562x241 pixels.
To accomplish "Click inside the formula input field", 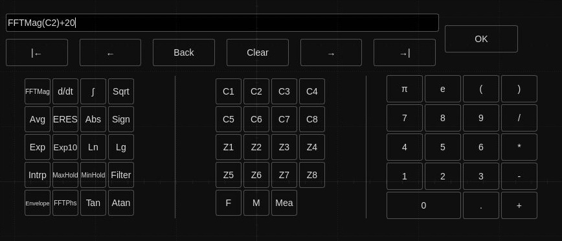I will click(x=222, y=23).
